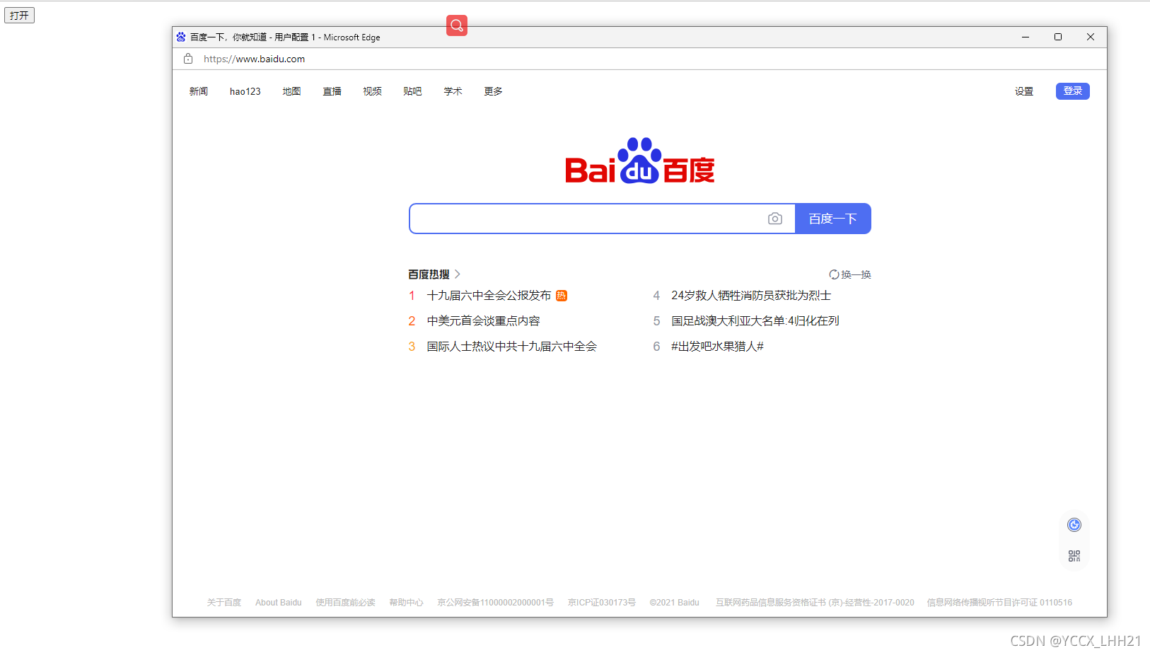Click footer link 帮助中心

point(406,603)
